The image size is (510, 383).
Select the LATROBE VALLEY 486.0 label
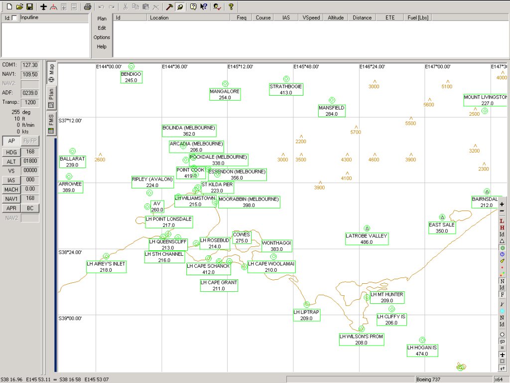pyautogui.click(x=367, y=239)
